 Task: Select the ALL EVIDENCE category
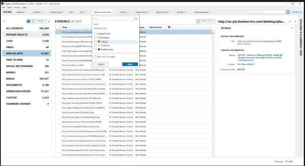click(x=27, y=29)
